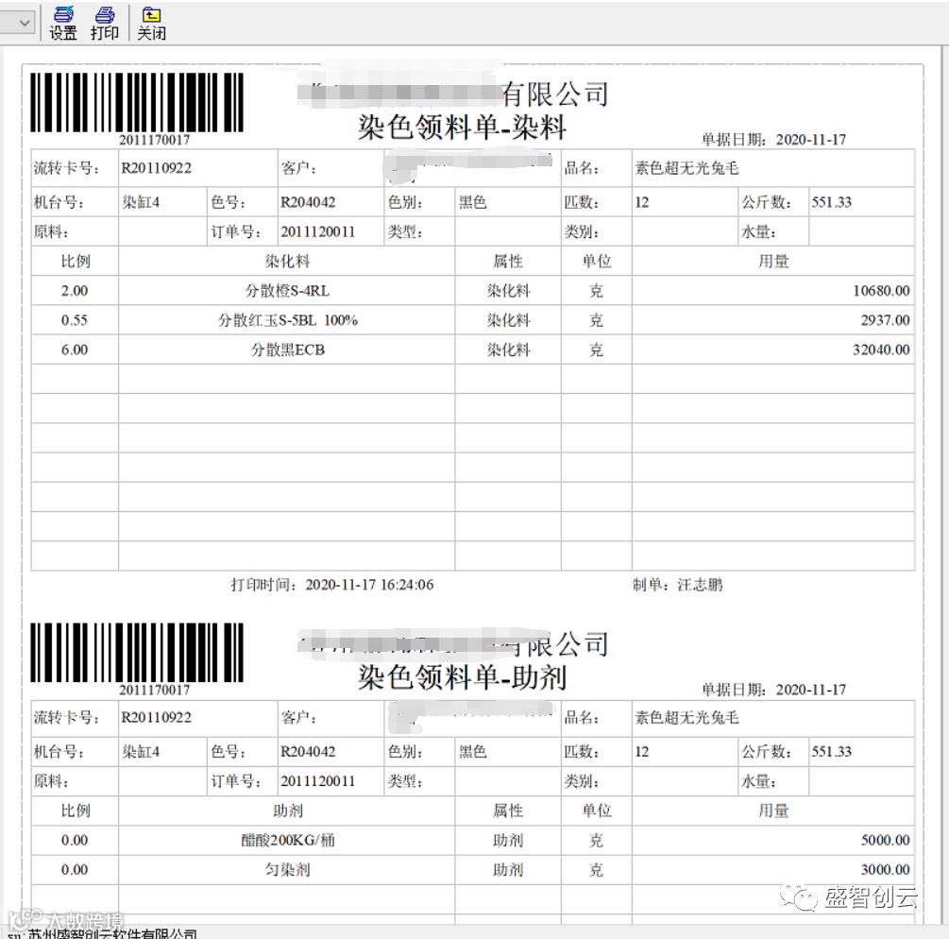Select 流转卡号 value R20110922 in 染料 form
The image size is (949, 939).
click(x=156, y=168)
